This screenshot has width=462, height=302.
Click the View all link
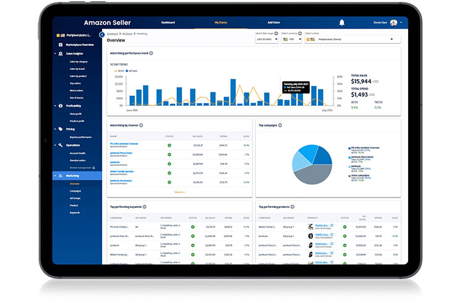pyautogui.click(x=179, y=192)
